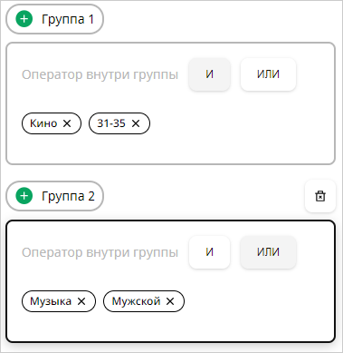Remove the Музыка tag with its X
The height and width of the screenshot is (353, 343).
(81, 301)
